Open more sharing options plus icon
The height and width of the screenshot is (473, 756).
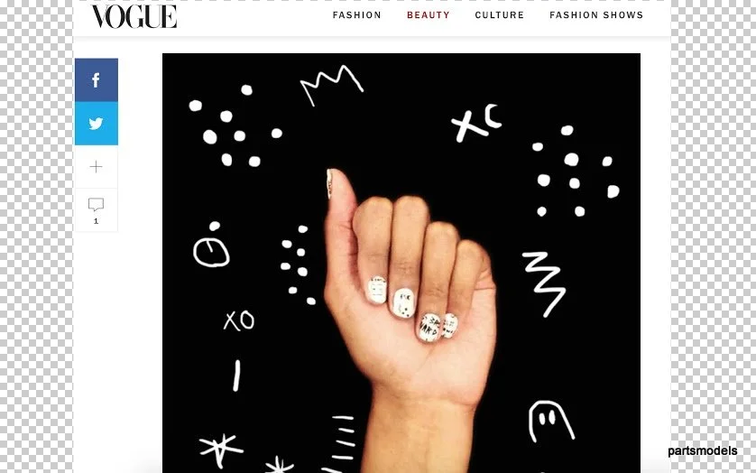96,167
